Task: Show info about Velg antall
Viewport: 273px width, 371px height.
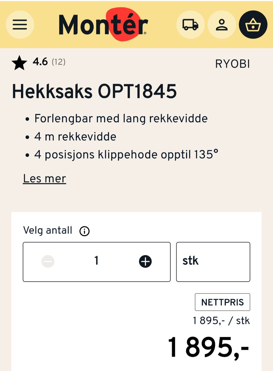Action: pyautogui.click(x=84, y=231)
